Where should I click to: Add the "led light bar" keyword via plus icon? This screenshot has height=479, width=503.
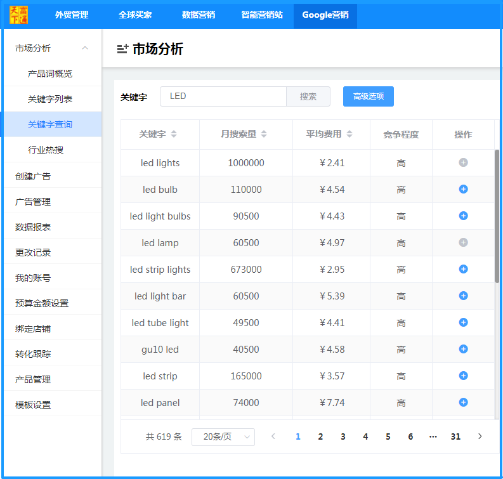463,296
